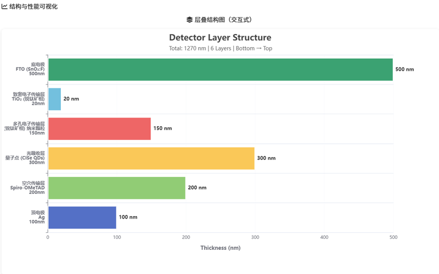Click the "Thickness (nm)" x-axis title

click(x=220, y=248)
